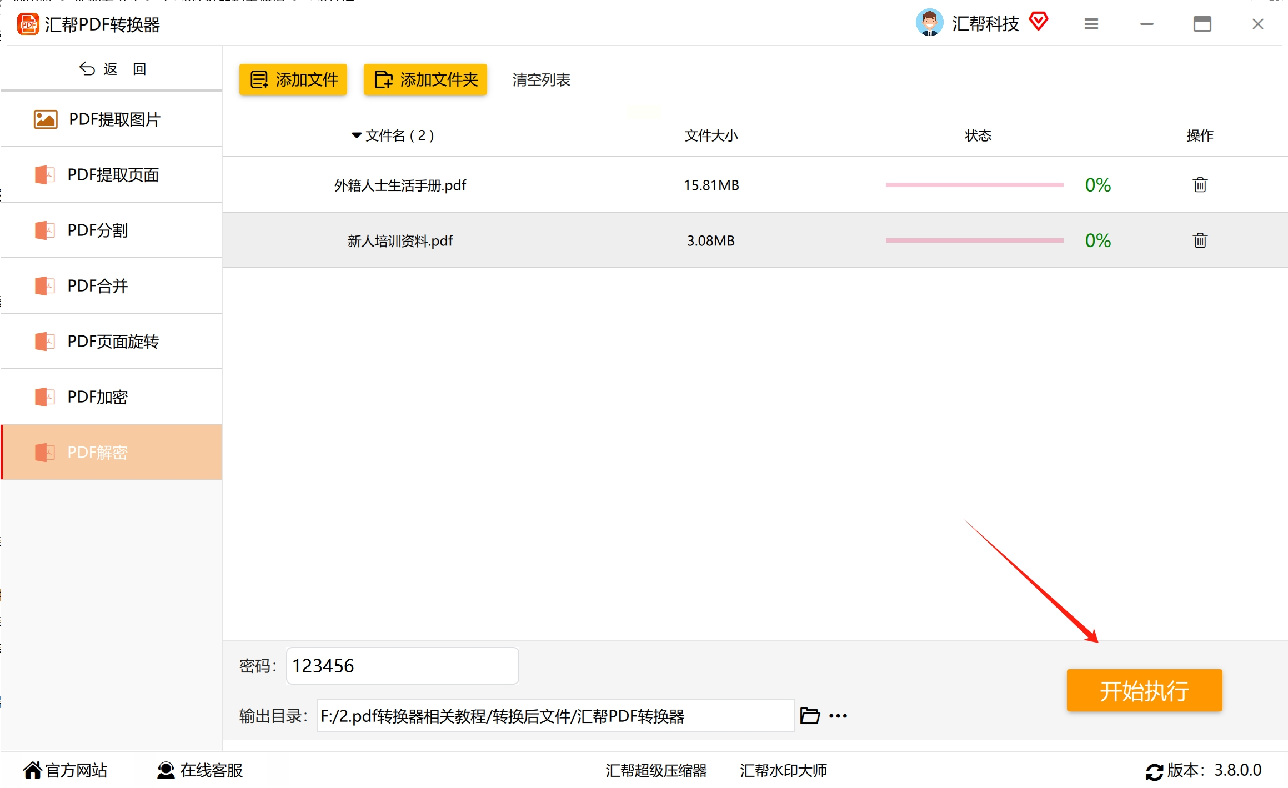This screenshot has width=1288, height=788.
Task: Open the 汇帮水印大师 link
Action: [x=783, y=770]
